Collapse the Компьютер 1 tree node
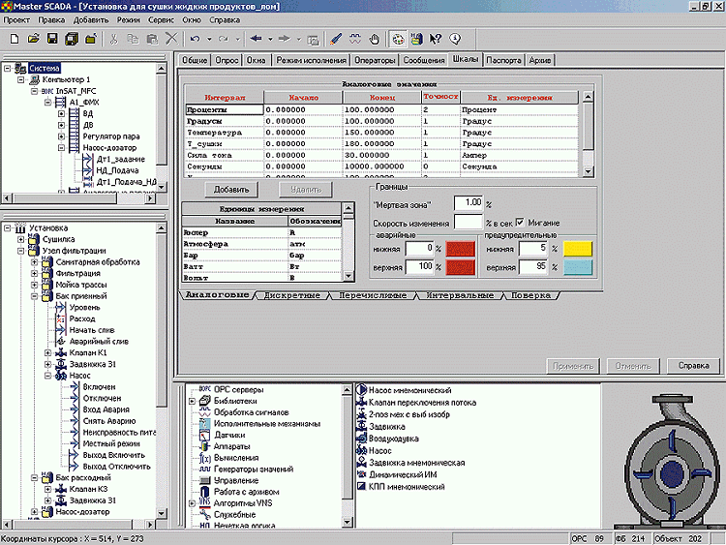Image resolution: width=726 pixels, height=545 pixels. 21,79
